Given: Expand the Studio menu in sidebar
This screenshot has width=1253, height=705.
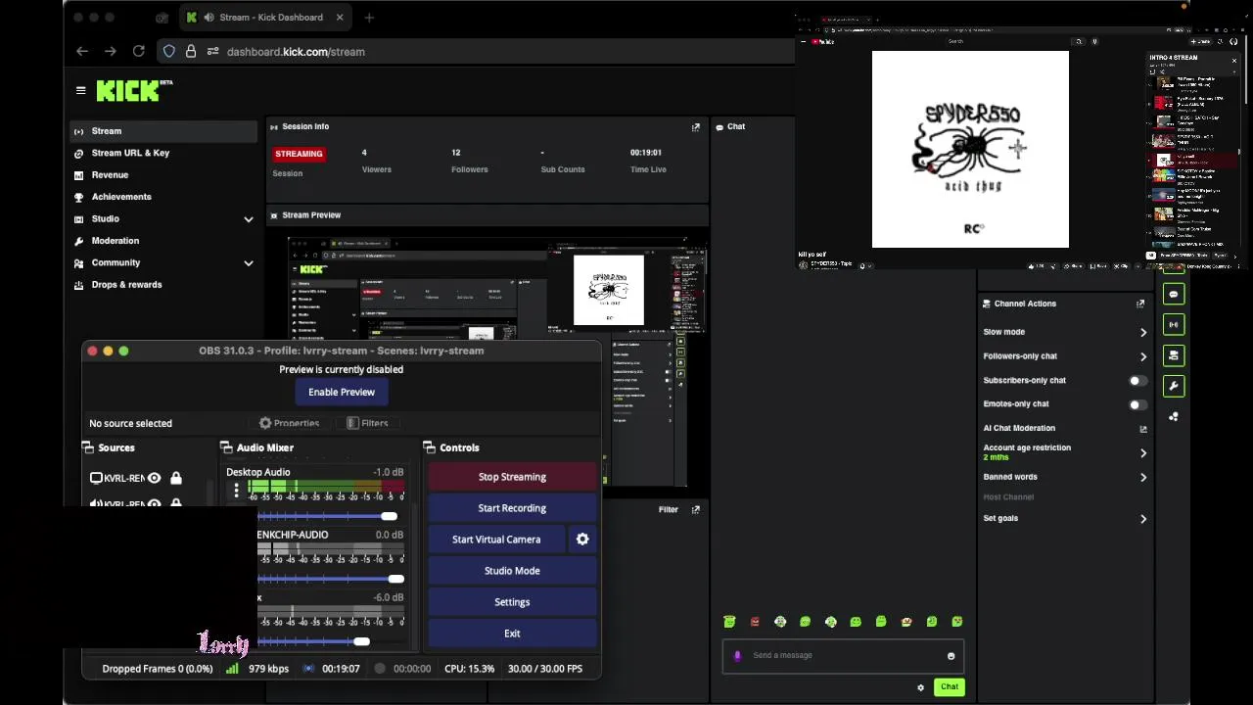Looking at the screenshot, I should tap(249, 219).
